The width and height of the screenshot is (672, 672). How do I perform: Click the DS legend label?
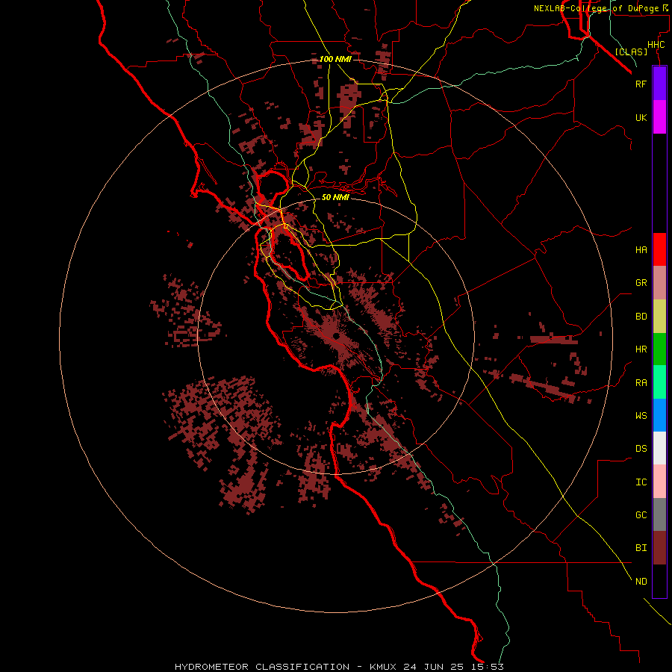pos(641,449)
